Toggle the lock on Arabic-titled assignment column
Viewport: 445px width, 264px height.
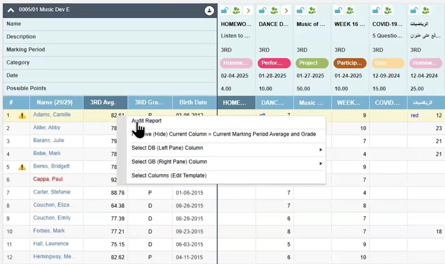(414, 10)
